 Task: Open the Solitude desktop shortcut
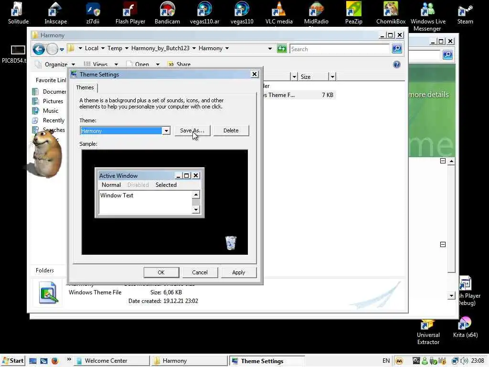[x=18, y=13]
